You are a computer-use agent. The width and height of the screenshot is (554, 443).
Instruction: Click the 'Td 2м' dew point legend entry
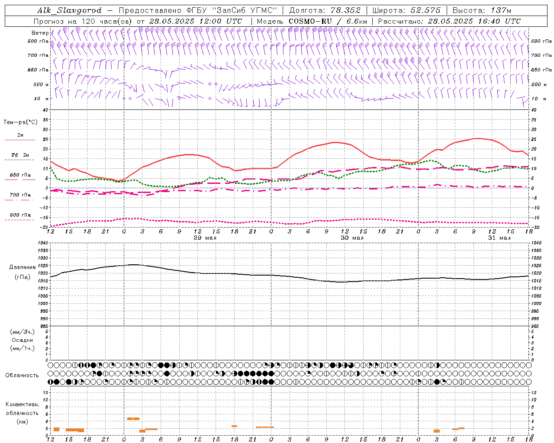click(20, 155)
